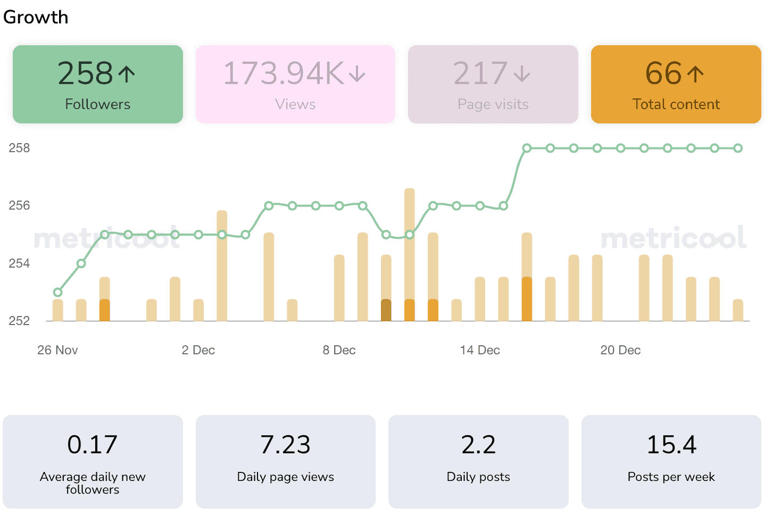Enable the Page visits metric card

click(493, 84)
